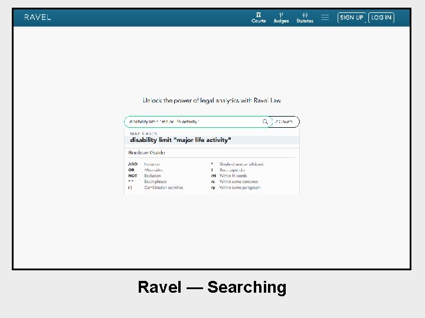The height and width of the screenshot is (318, 425).
Task: Click the Single-character wildcard entry
Action: (237, 164)
